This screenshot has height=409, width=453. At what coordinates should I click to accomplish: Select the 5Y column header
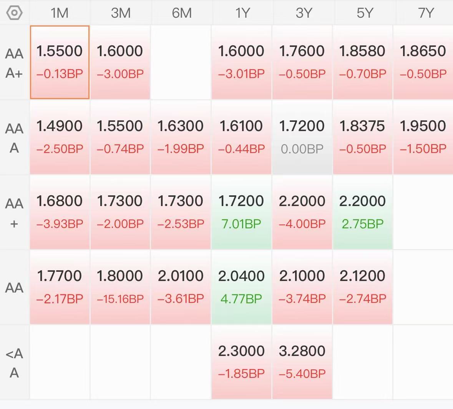pos(365,13)
